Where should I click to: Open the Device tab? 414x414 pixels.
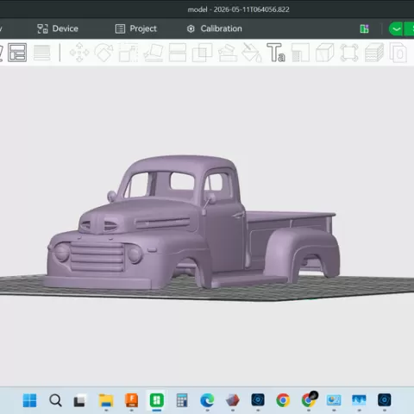tap(58, 28)
